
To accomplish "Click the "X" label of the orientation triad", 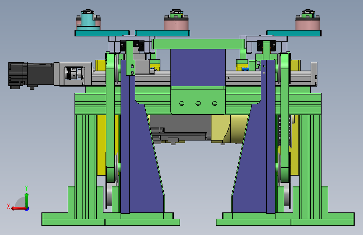I will coord(8,206).
